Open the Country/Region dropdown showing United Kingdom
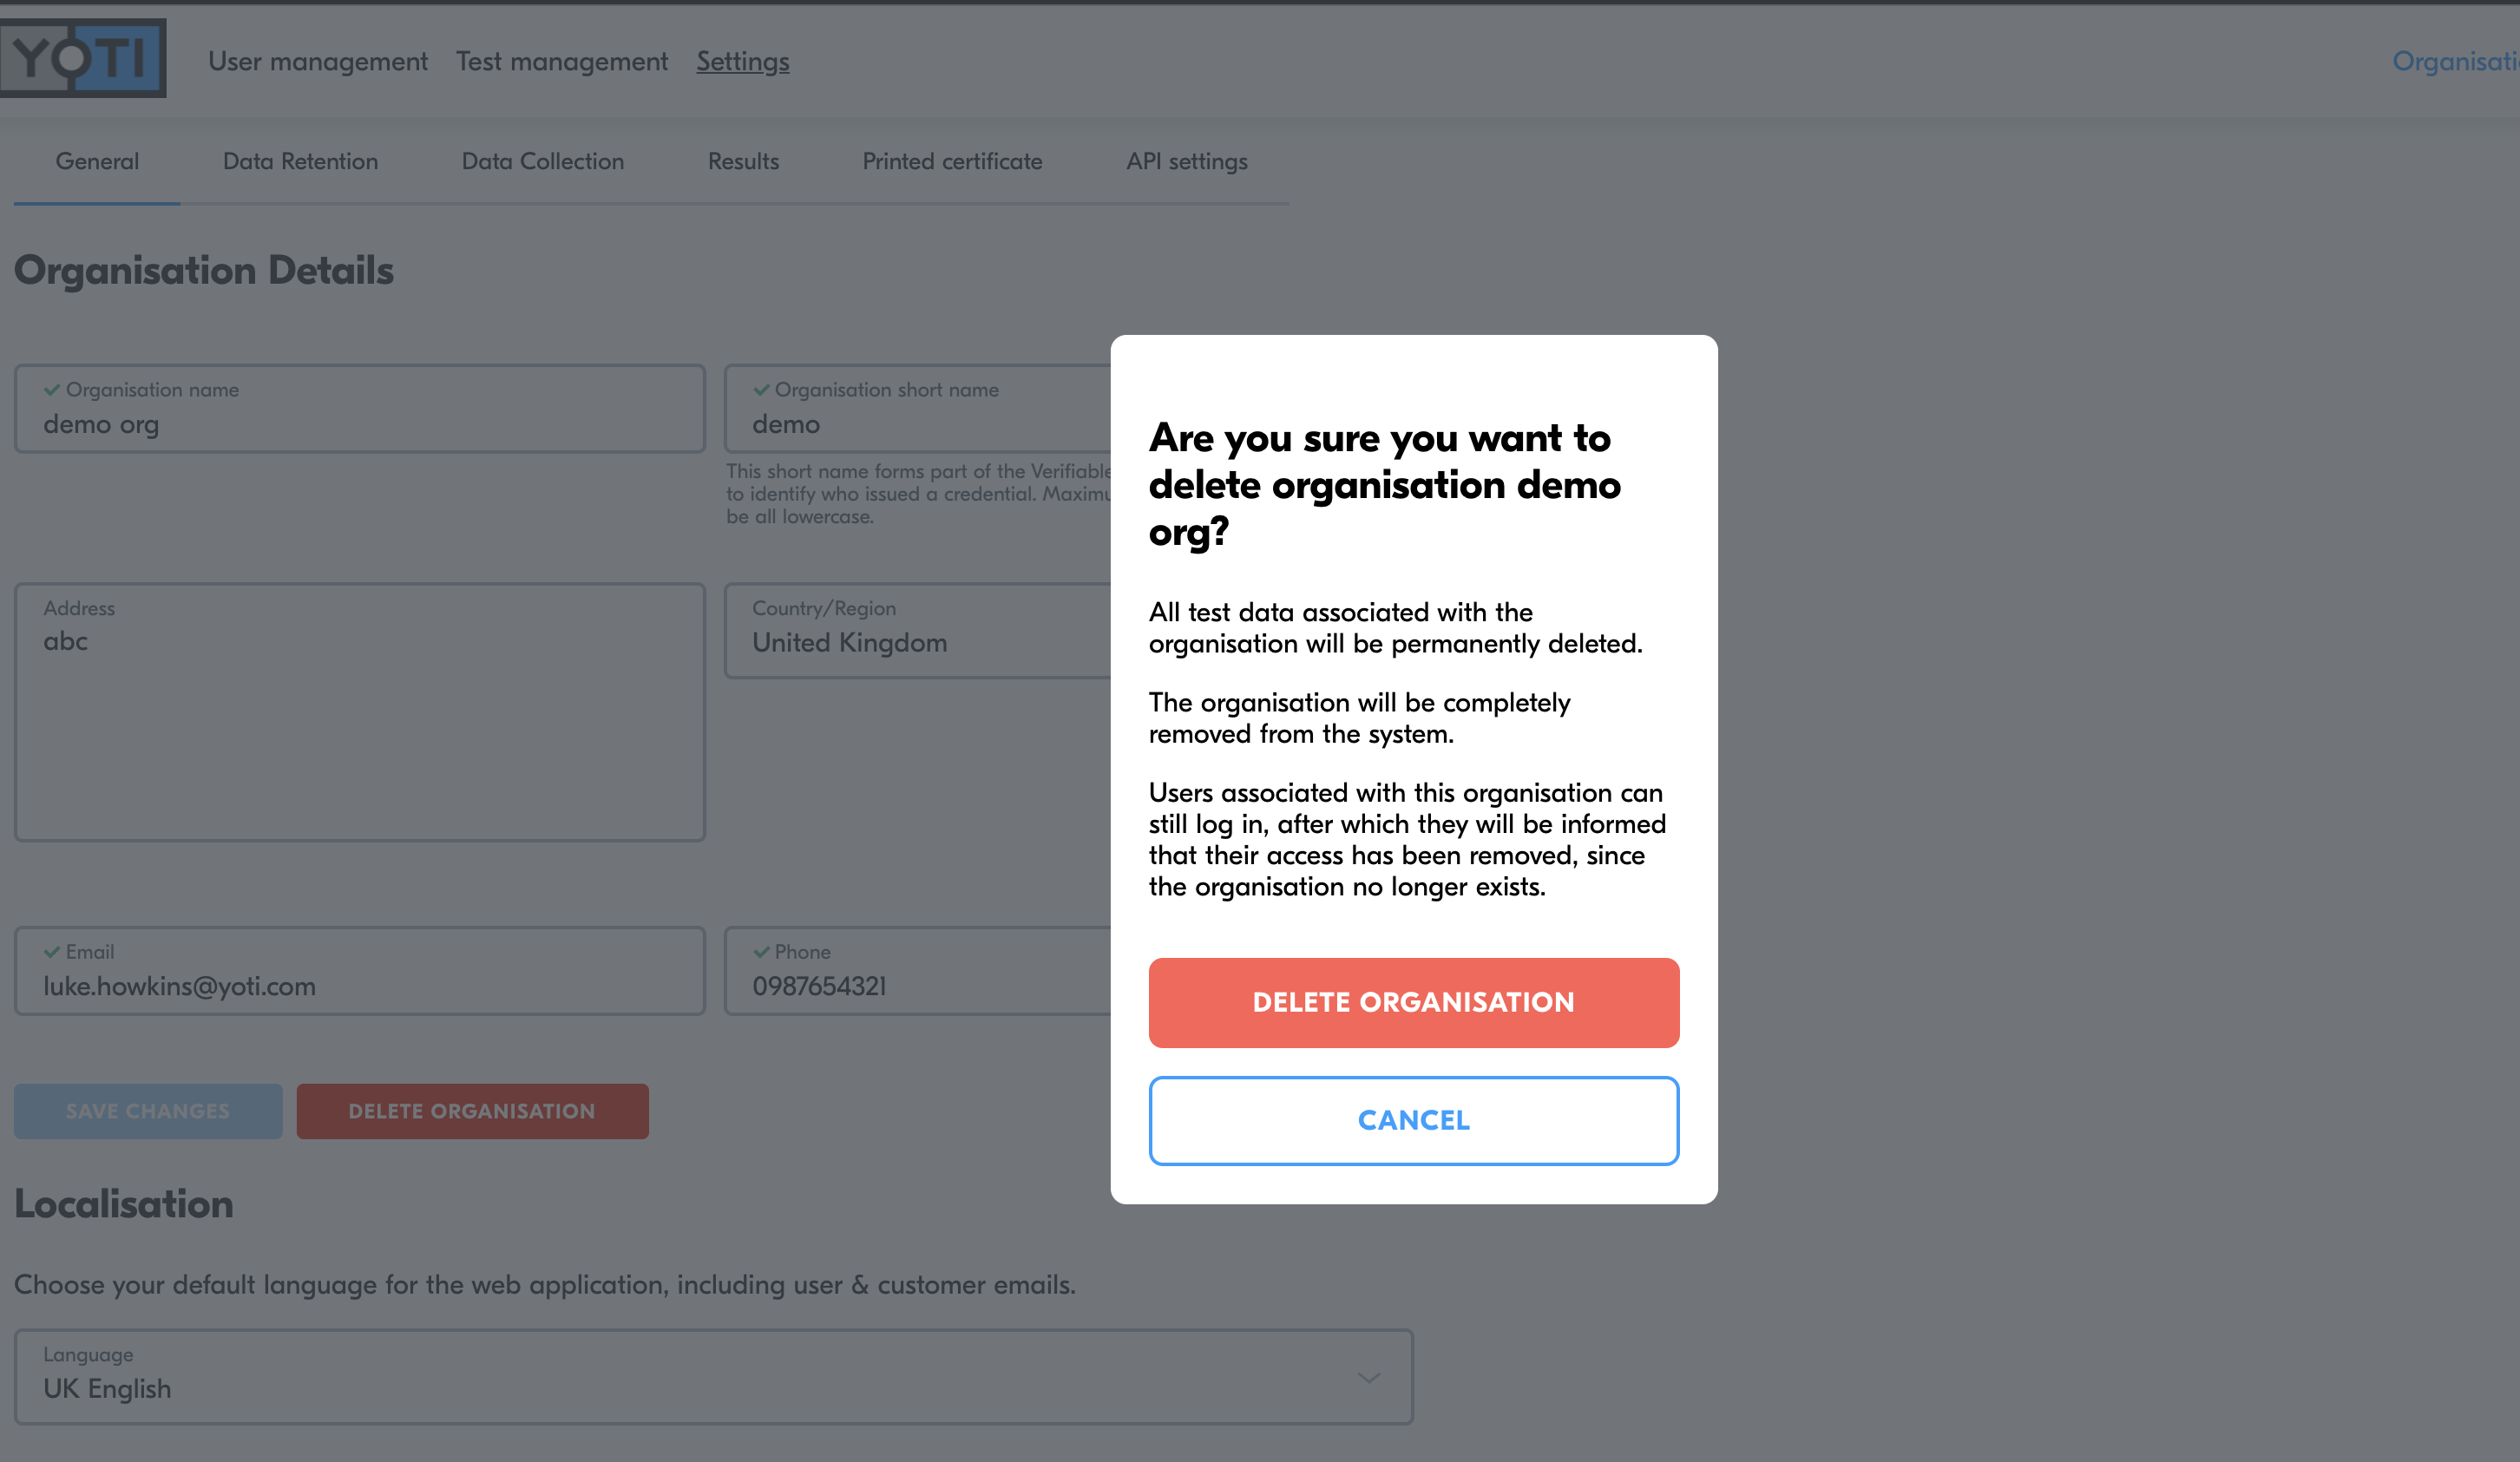 [x=917, y=631]
